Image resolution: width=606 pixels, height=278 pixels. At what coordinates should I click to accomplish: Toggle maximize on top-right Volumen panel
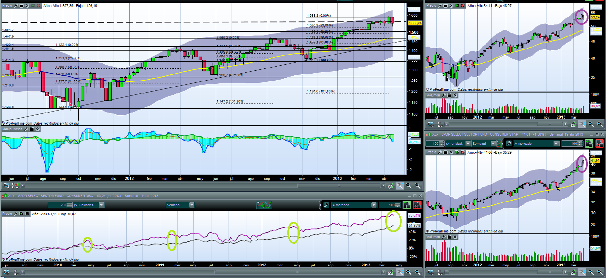(449, 95)
